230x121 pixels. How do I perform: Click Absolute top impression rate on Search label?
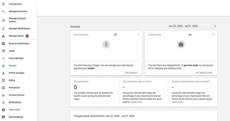click(190, 82)
